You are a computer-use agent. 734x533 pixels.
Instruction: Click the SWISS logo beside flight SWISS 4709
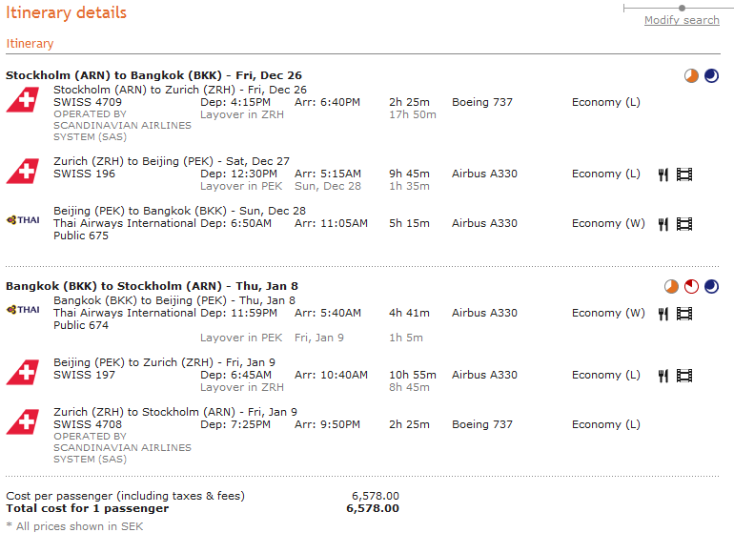pos(22,100)
